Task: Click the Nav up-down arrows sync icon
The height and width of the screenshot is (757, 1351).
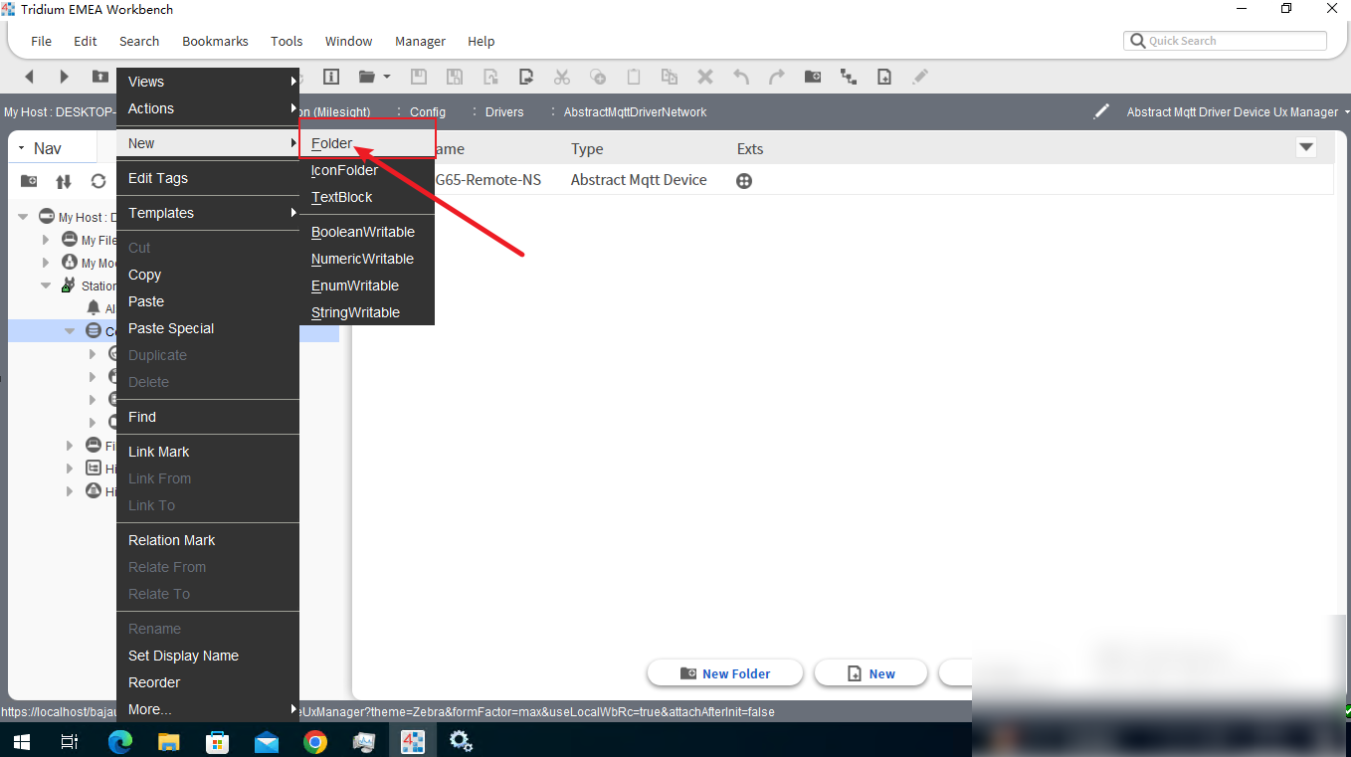Action: pyautogui.click(x=64, y=181)
